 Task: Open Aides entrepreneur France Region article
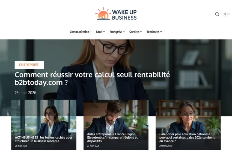click(x=112, y=137)
